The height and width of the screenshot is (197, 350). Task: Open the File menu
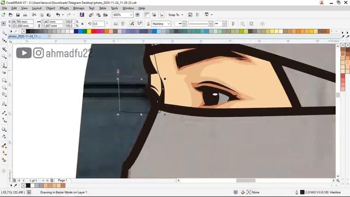[4, 8]
